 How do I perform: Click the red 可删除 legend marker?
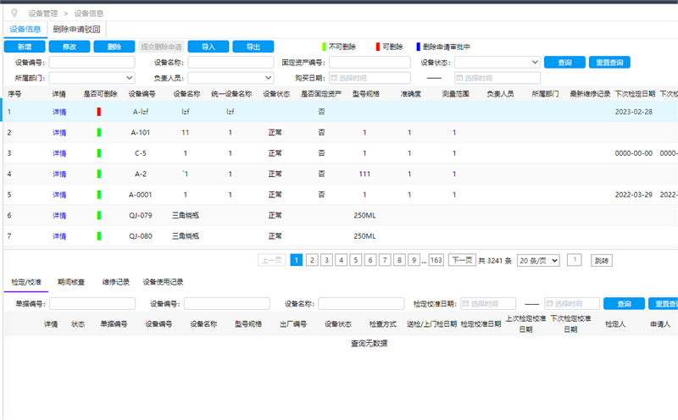click(377, 47)
